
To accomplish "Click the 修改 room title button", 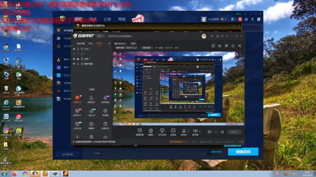I will 134,44.
